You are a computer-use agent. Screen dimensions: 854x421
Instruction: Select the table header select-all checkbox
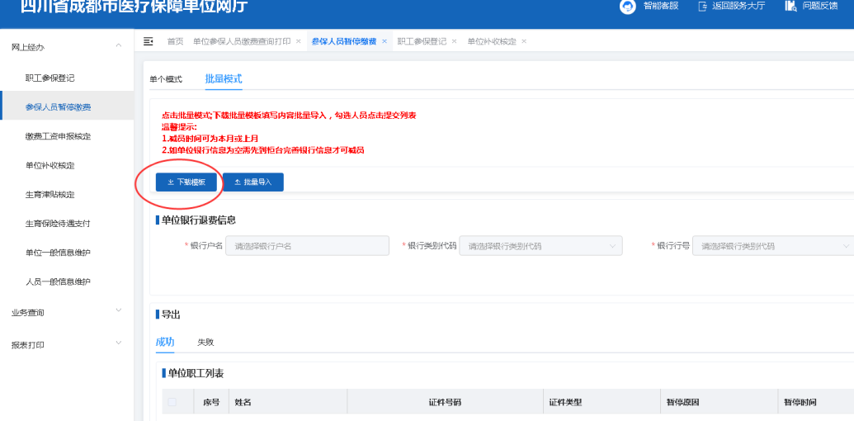[172, 402]
